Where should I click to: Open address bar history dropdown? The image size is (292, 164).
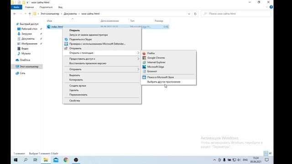(189, 14)
